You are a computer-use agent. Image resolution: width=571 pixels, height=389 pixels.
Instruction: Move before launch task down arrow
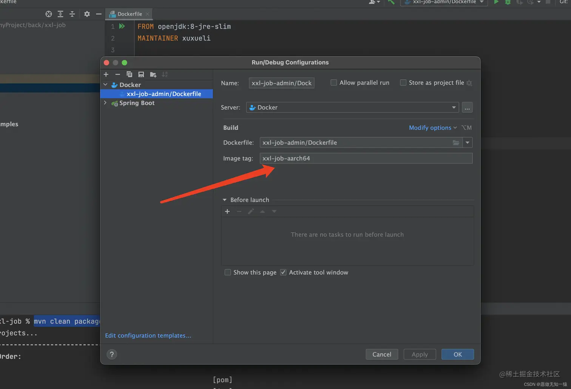coord(274,212)
